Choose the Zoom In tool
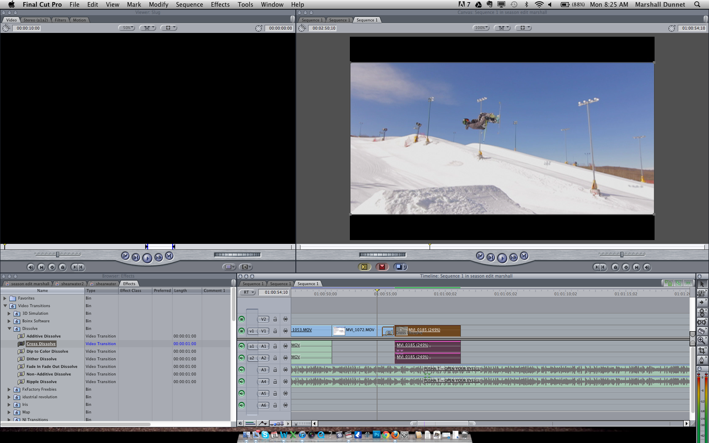The height and width of the screenshot is (443, 709). [x=701, y=340]
